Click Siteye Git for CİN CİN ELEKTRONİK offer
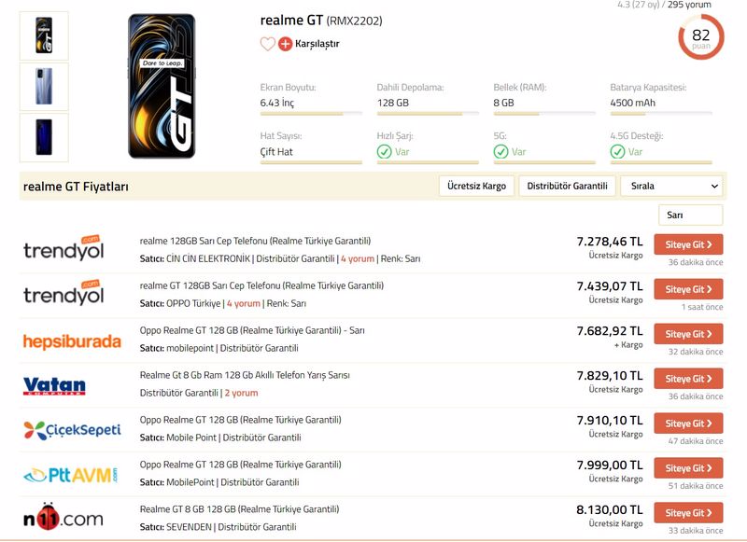The image size is (747, 542). [x=688, y=244]
